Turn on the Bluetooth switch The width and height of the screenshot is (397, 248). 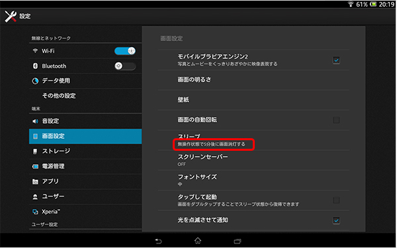tap(125, 66)
